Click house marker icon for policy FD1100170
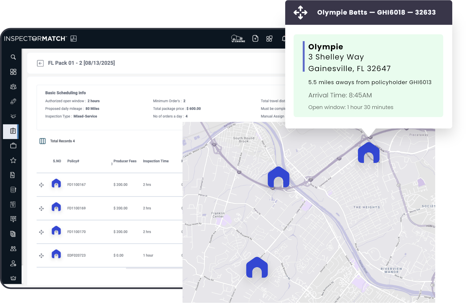This screenshot has width=473, height=303. tap(56, 230)
